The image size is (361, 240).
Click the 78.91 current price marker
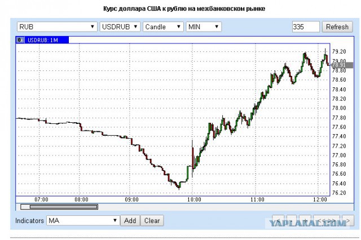(342, 65)
